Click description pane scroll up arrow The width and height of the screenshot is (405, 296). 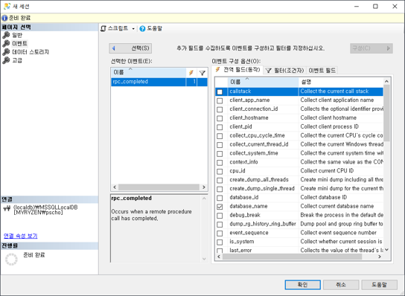pos(204,199)
